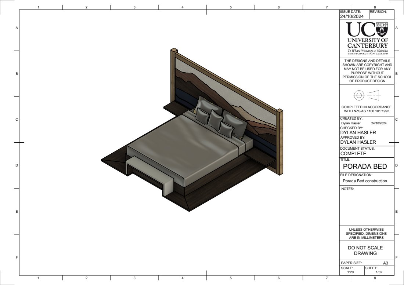The height and width of the screenshot is (285, 404).
Task: Select the date value under ISSUE DATE
Action: click(x=352, y=17)
